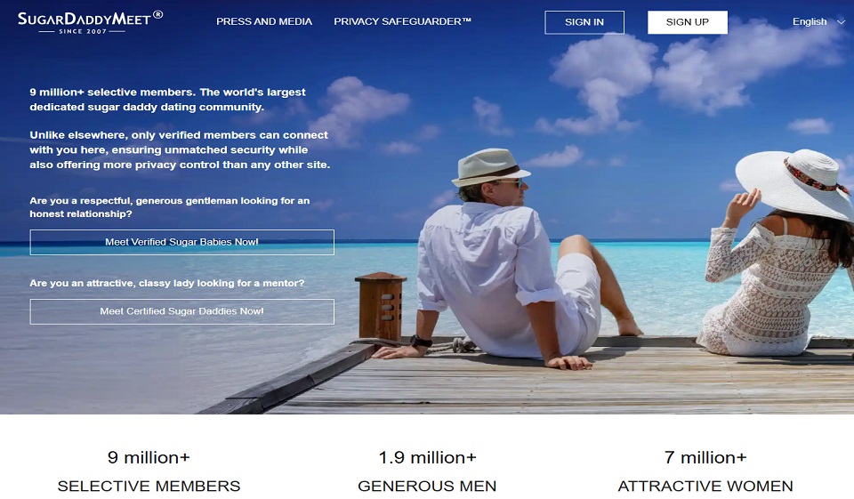Click the 'attractive, classy lady' question text

(x=166, y=283)
